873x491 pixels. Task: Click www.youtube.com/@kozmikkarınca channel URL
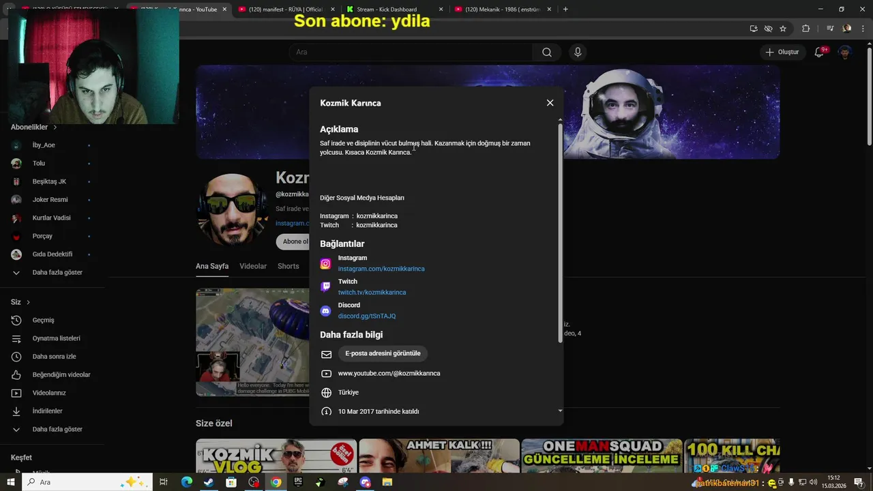click(x=389, y=374)
